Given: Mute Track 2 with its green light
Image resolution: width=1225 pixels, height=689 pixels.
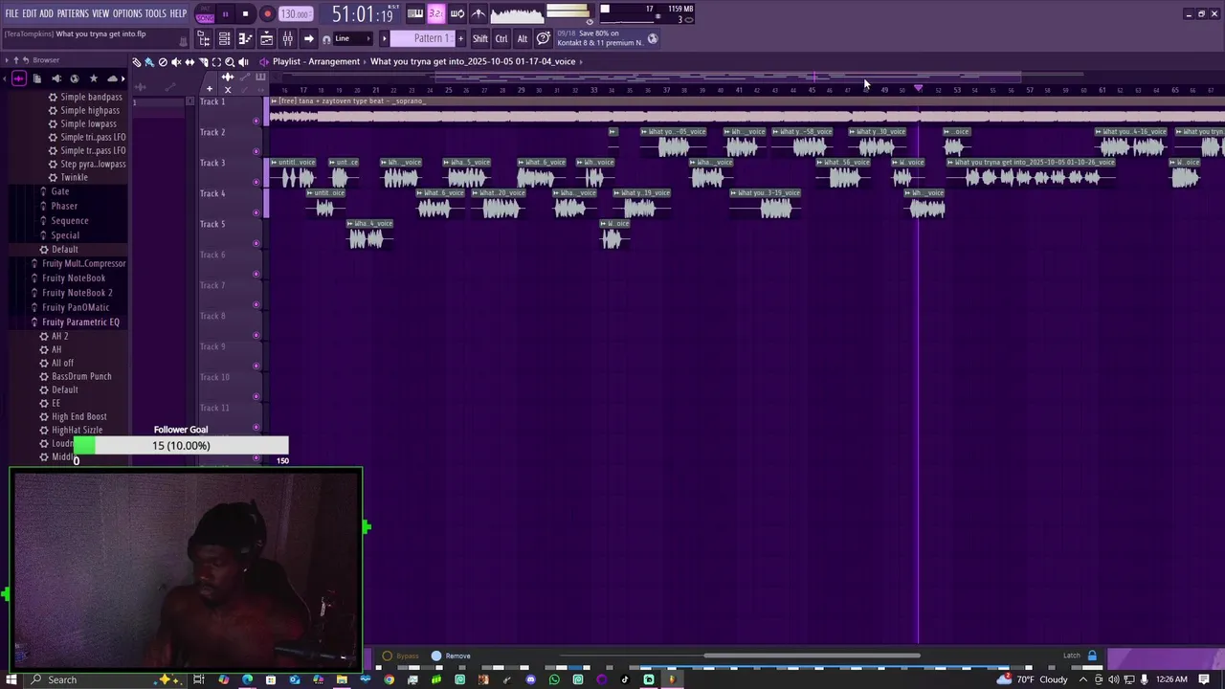Looking at the screenshot, I should pyautogui.click(x=256, y=151).
